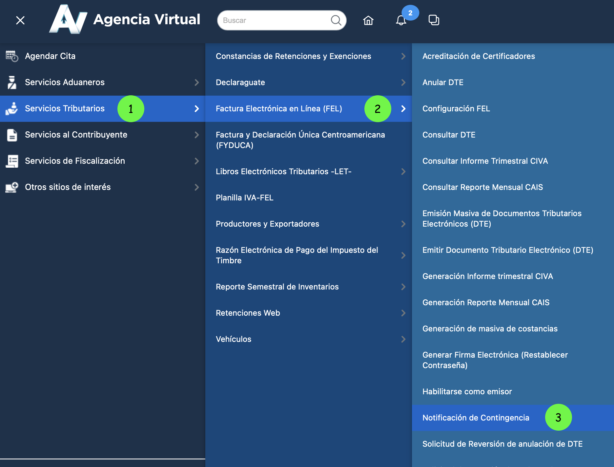614x467 pixels.
Task: Open Constancias de Retenciones y Exenciones
Action: click(x=309, y=56)
